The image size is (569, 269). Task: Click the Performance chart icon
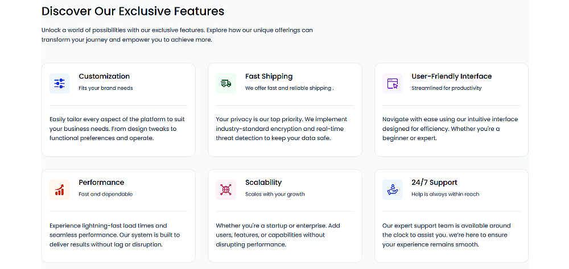click(59, 189)
